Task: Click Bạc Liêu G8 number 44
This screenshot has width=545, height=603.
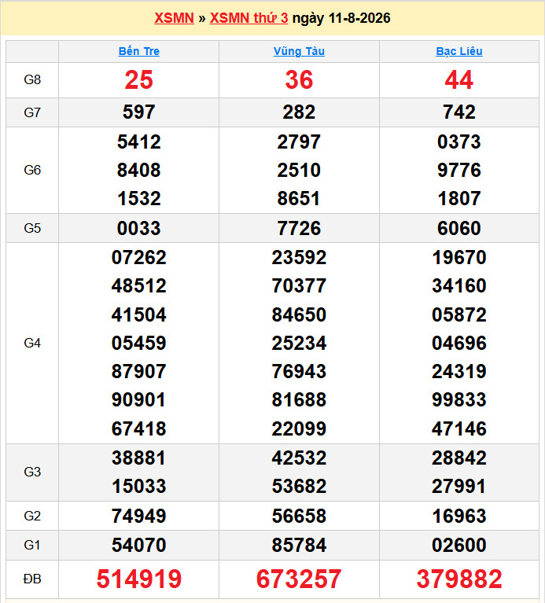Action: tap(458, 80)
